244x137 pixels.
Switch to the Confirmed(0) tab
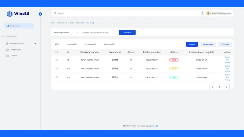click(109, 44)
